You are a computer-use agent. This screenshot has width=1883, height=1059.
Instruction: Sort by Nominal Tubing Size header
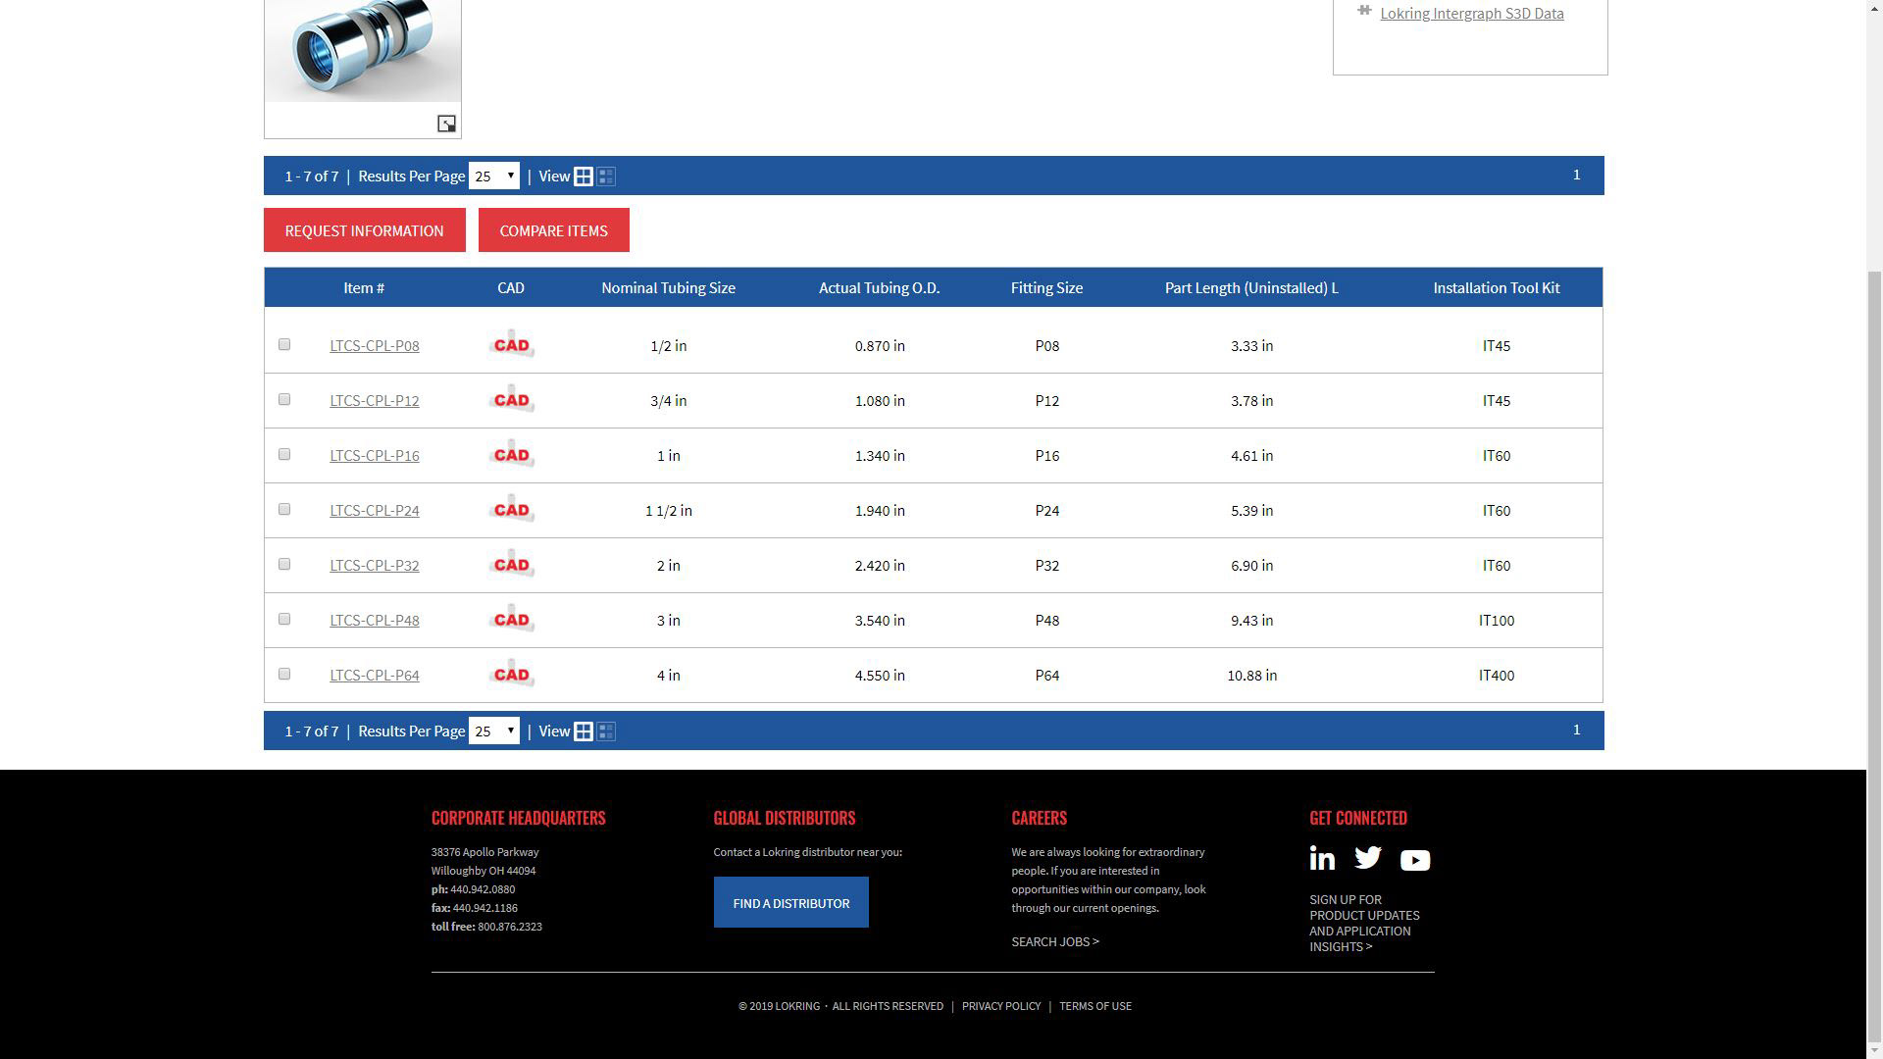[668, 288]
